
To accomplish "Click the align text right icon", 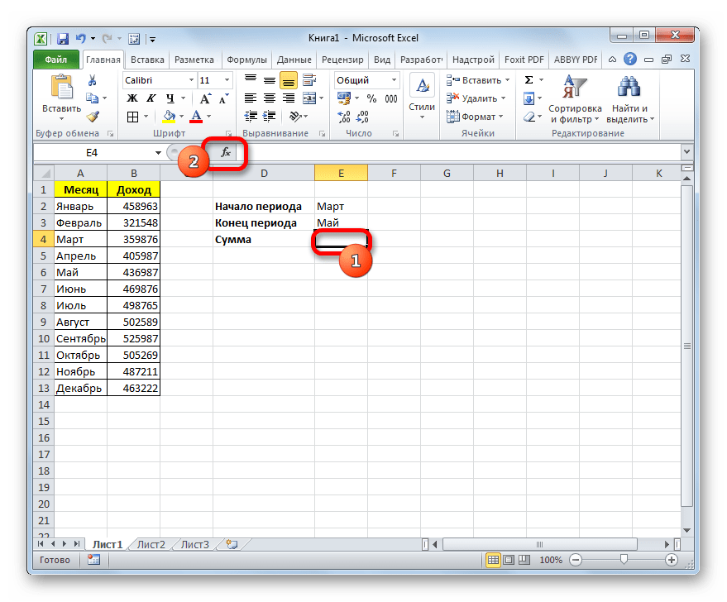I will click(x=289, y=98).
